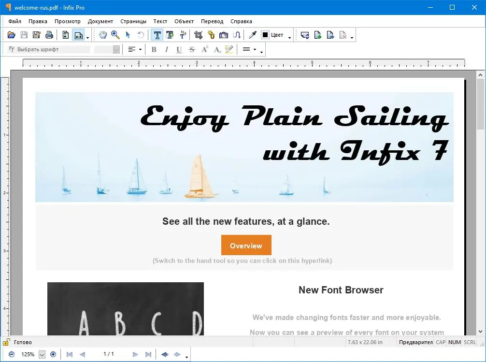Click the orange Overview button
Screen dimensions: 486x362
pos(246,245)
